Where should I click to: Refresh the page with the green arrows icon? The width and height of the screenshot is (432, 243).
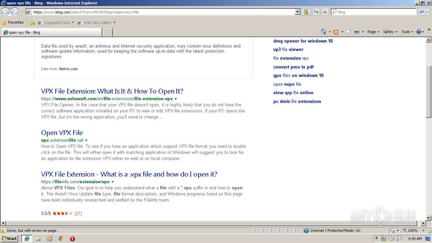click(316, 12)
